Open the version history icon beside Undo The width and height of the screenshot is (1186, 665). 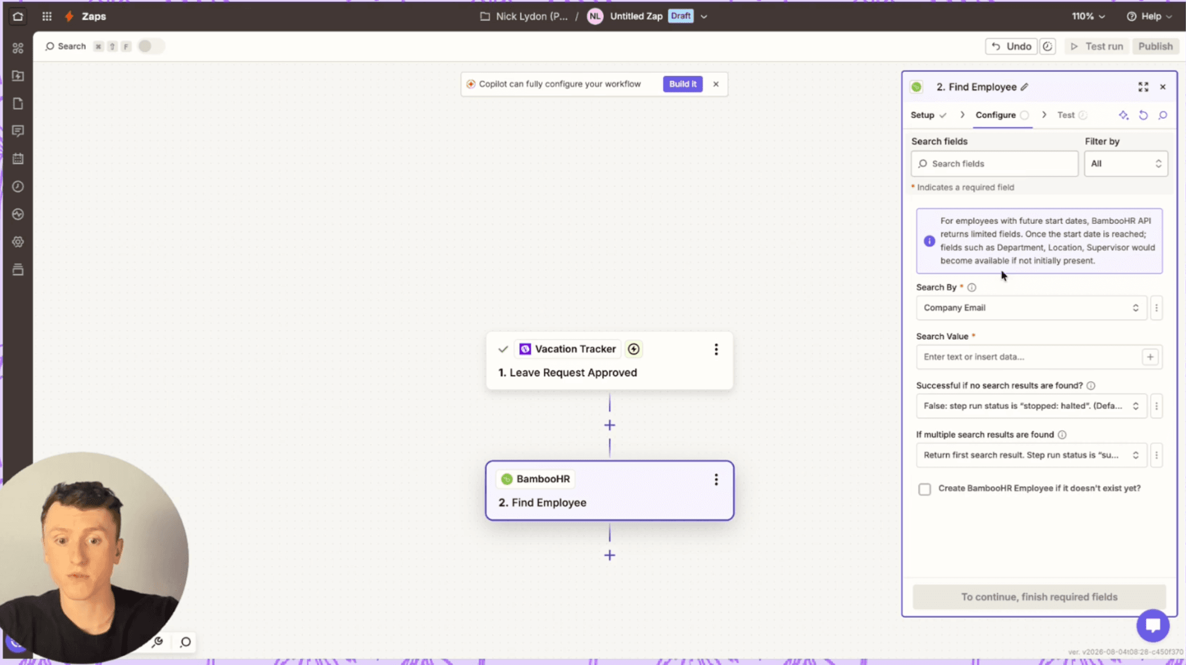pyautogui.click(x=1047, y=46)
